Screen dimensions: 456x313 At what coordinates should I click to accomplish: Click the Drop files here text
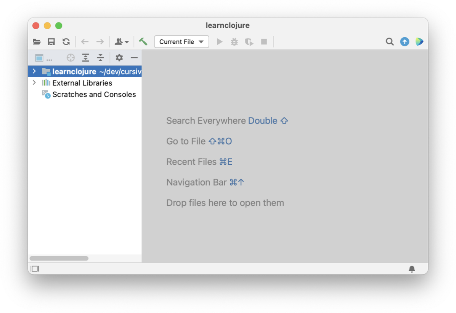(x=225, y=203)
